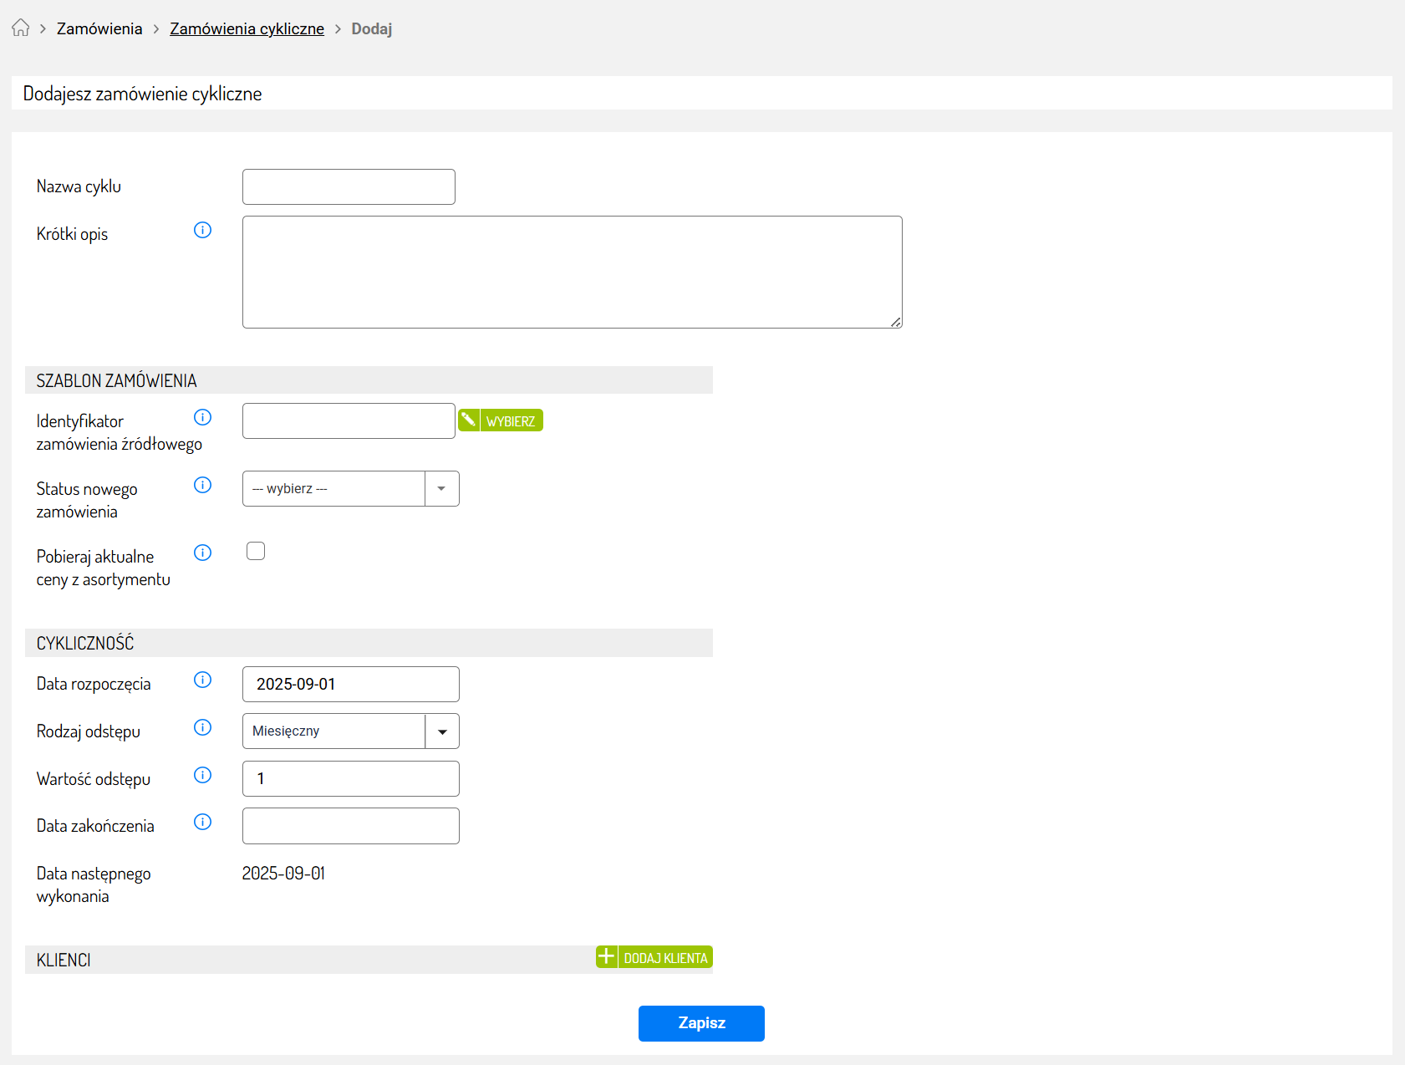This screenshot has height=1065, width=1405.
Task: Click info icon next to Krótki opis
Action: click(x=202, y=230)
